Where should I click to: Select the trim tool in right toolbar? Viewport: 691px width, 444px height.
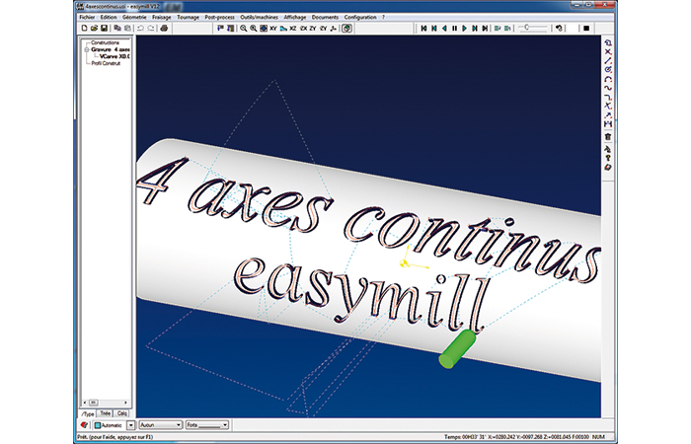[x=608, y=106]
